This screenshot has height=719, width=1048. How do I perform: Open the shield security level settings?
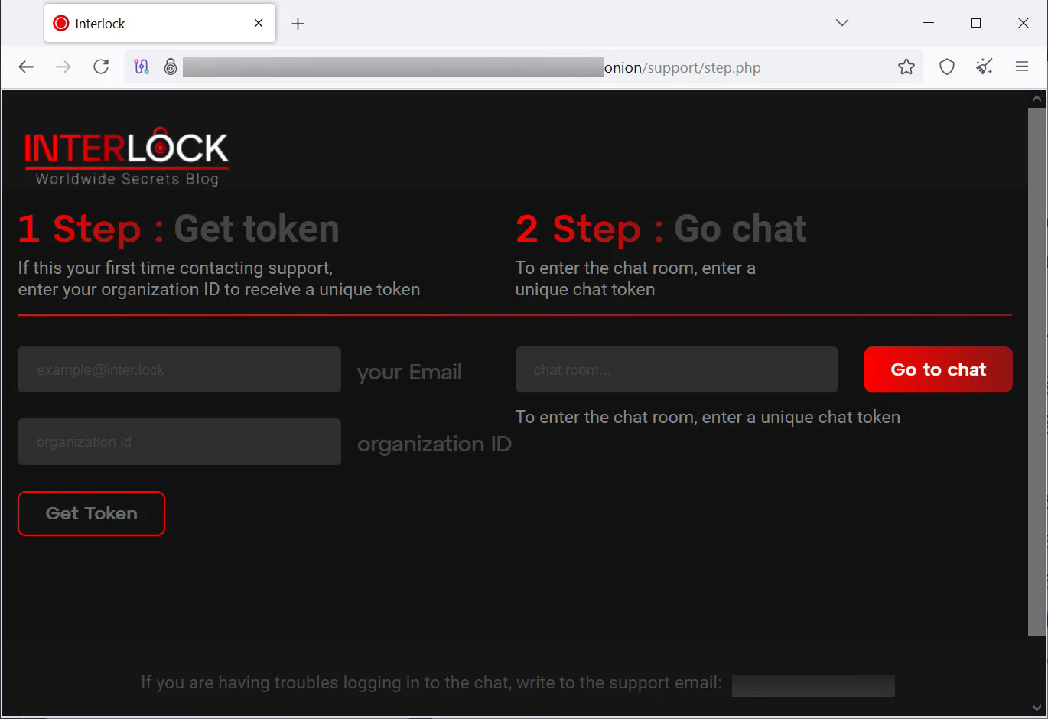(x=946, y=67)
